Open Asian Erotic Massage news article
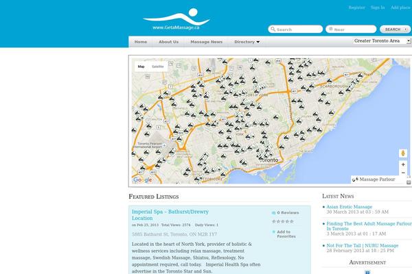The image size is (412, 274). click(x=350, y=207)
